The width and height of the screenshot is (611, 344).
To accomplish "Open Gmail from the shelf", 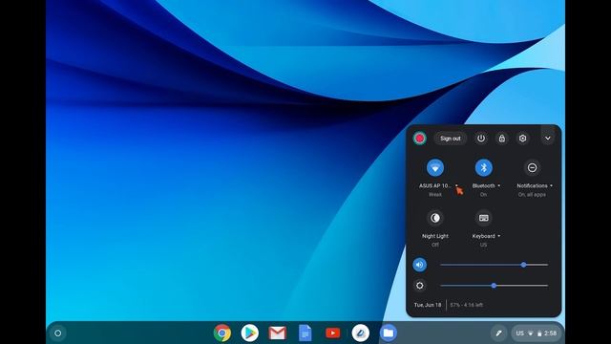I will tap(278, 333).
